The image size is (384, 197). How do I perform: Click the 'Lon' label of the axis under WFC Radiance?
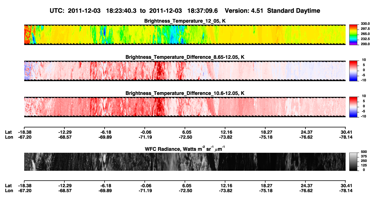coord(9,190)
